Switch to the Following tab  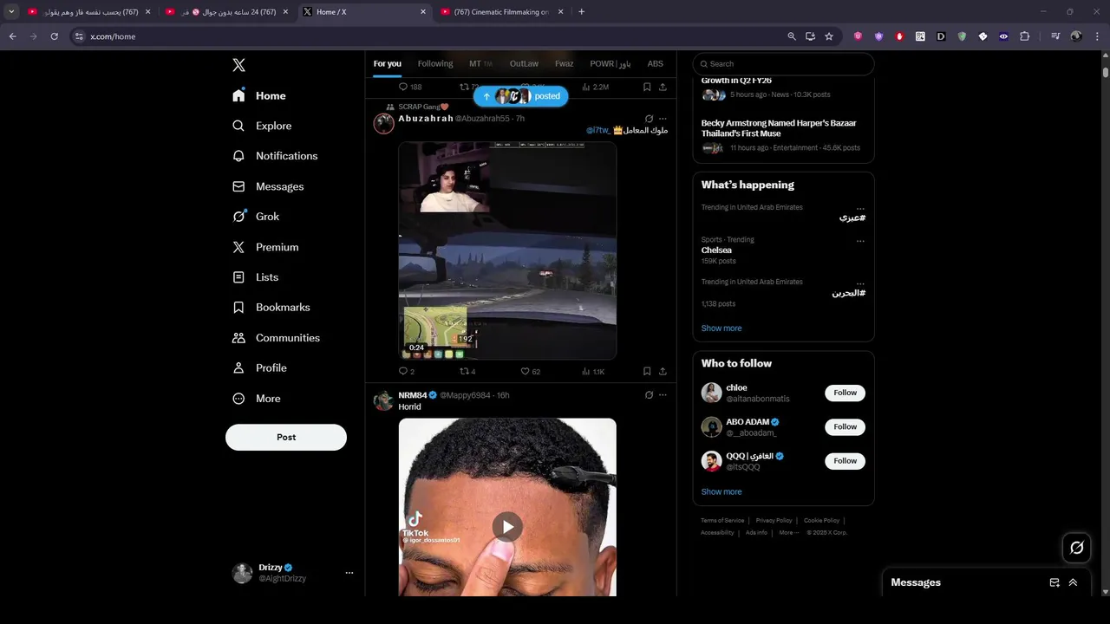click(x=435, y=63)
